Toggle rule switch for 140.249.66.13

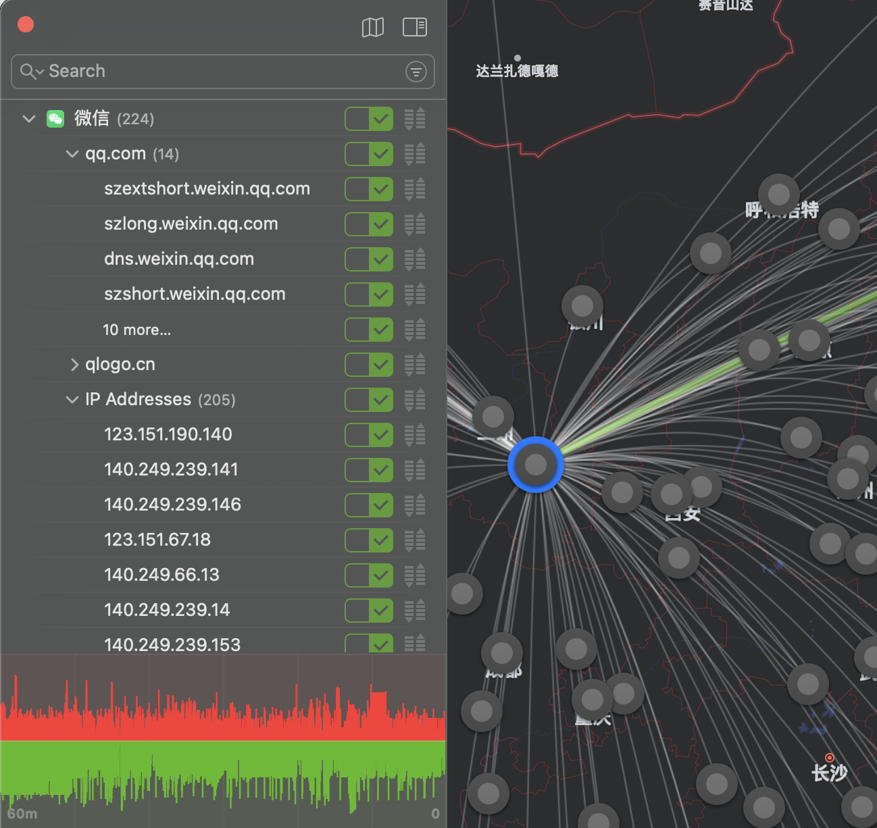(x=369, y=575)
